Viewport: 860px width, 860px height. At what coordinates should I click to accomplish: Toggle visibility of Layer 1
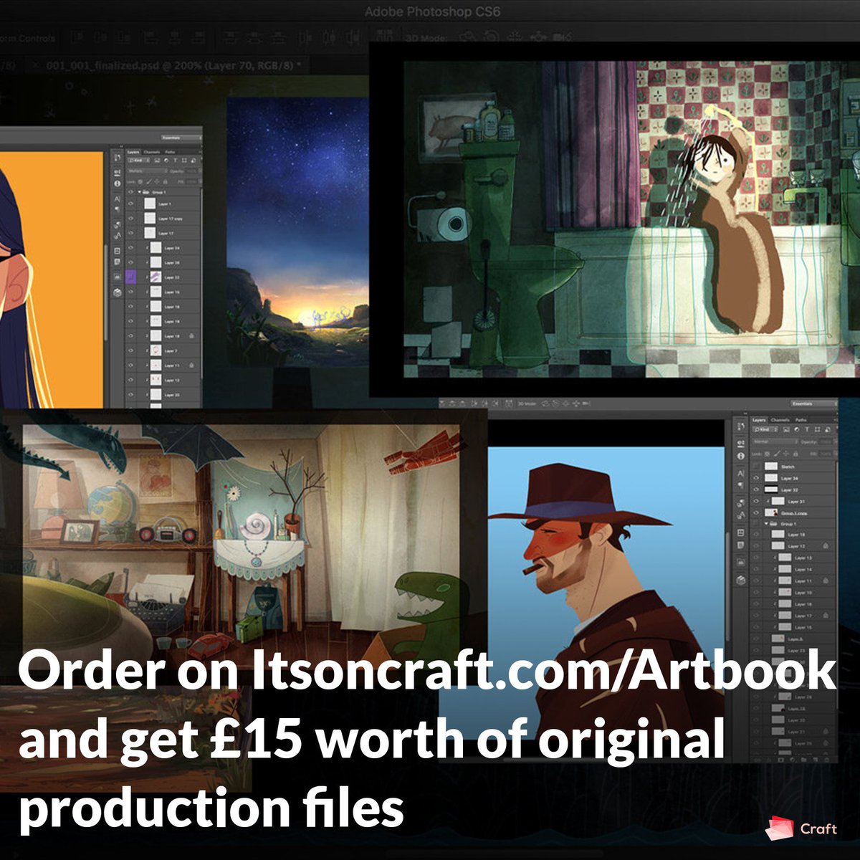(x=130, y=204)
